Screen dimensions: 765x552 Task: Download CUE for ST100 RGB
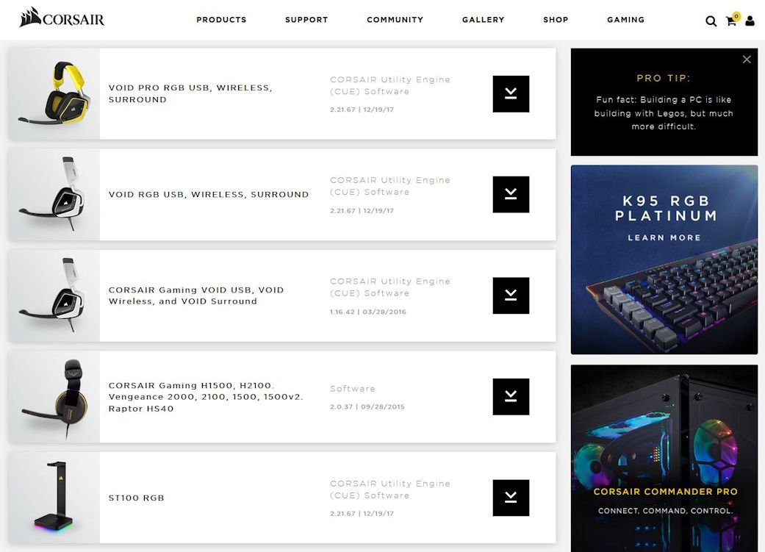click(511, 498)
